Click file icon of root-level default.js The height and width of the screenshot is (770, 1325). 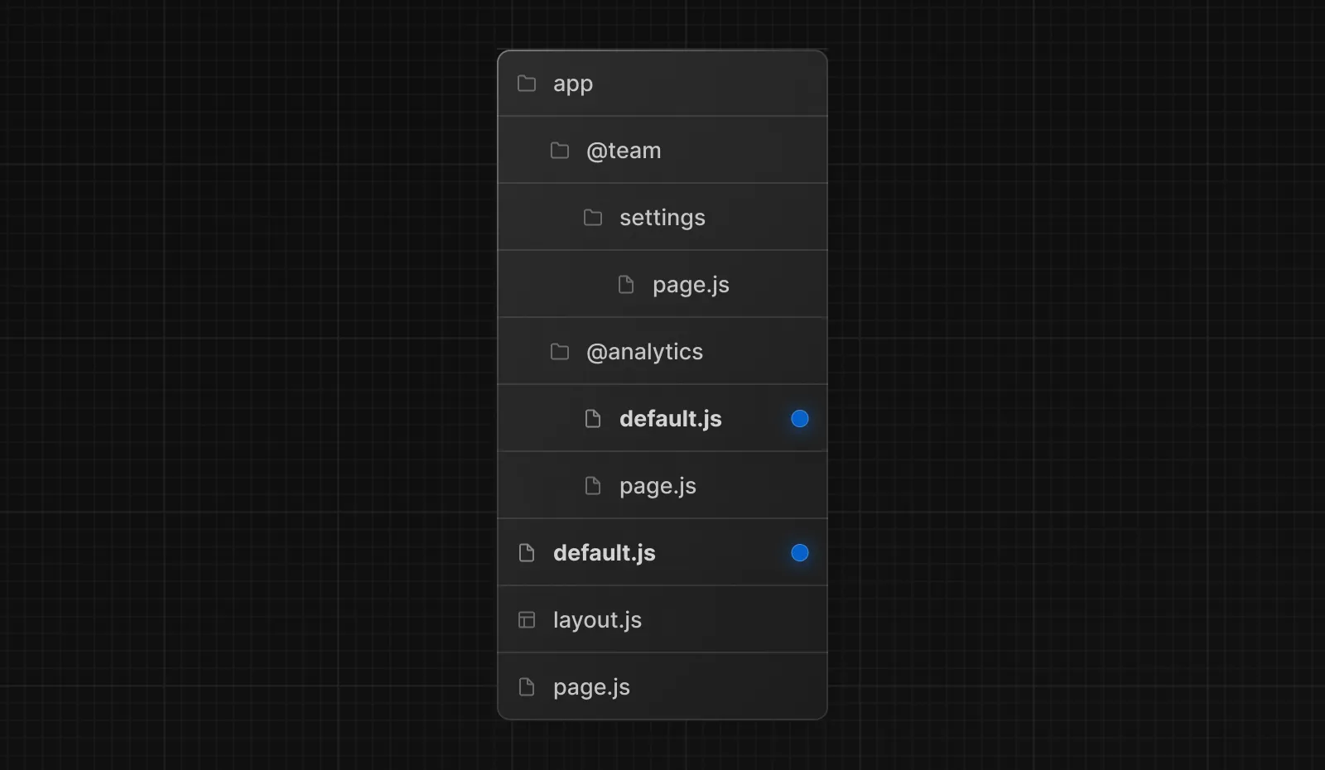pos(527,553)
